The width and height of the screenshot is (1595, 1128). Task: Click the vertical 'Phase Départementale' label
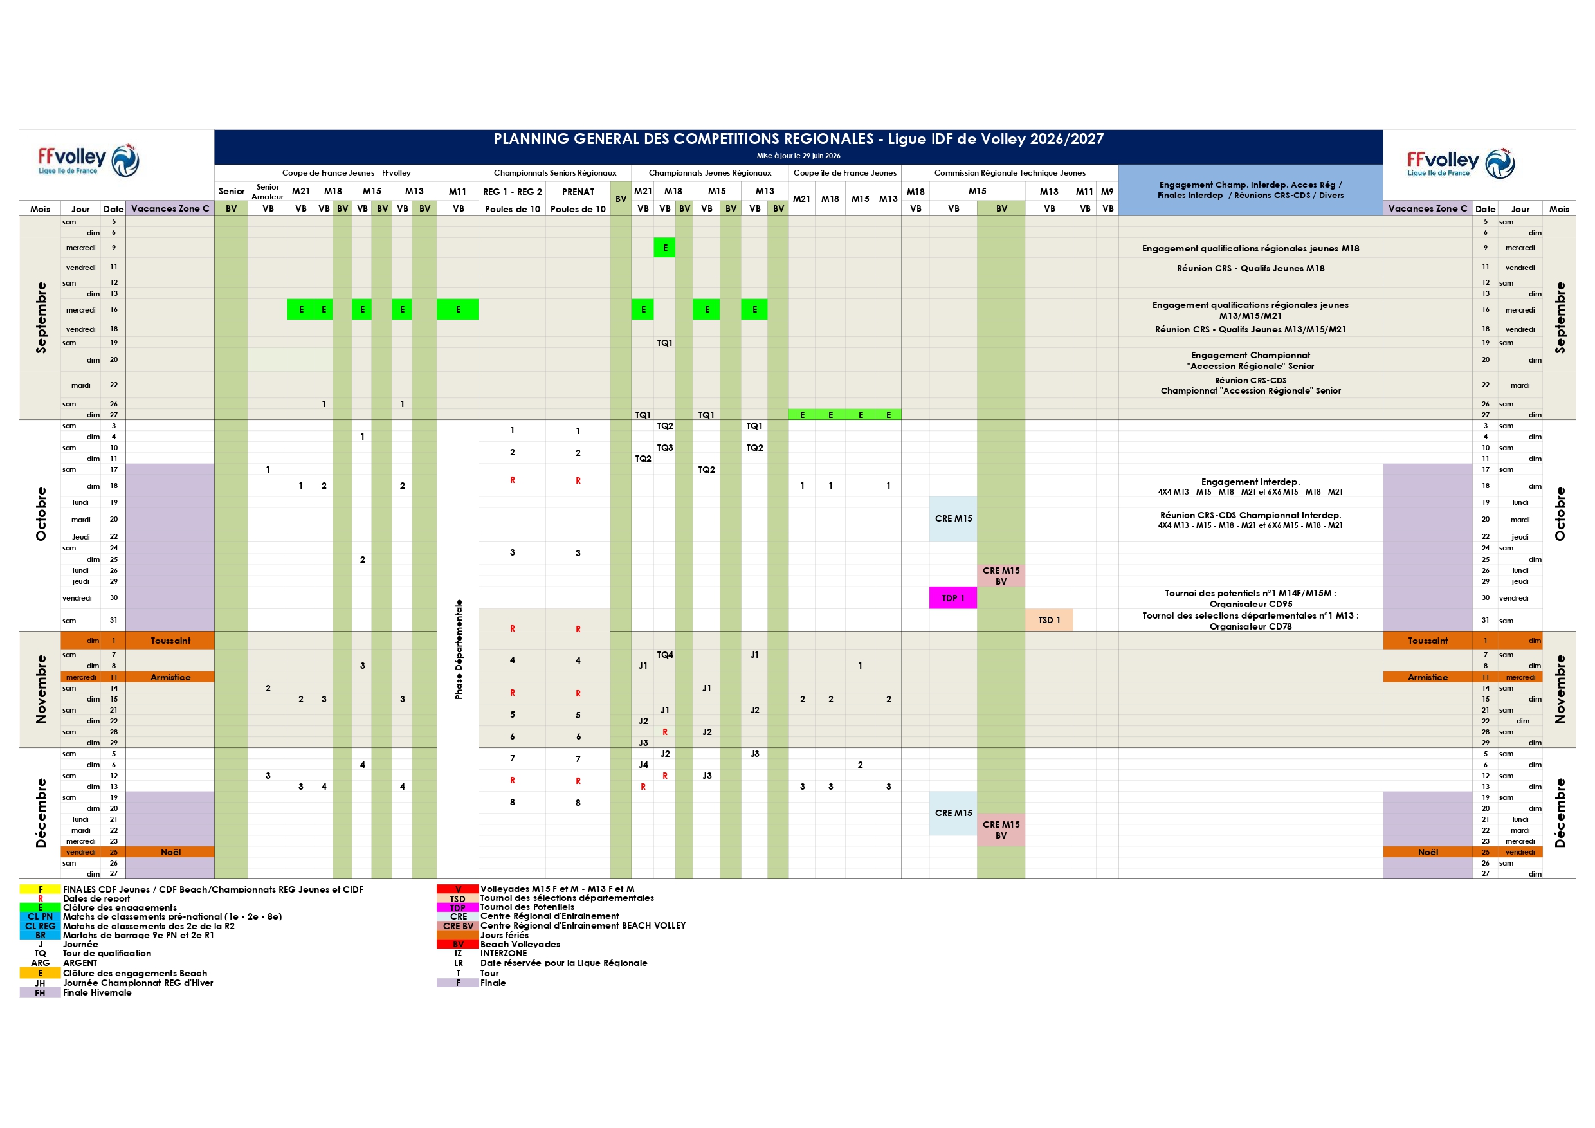coord(459,650)
